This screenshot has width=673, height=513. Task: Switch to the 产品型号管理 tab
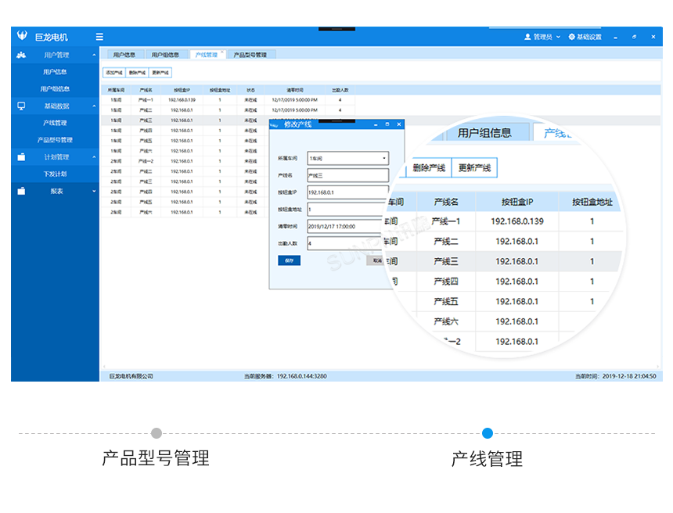pos(250,54)
